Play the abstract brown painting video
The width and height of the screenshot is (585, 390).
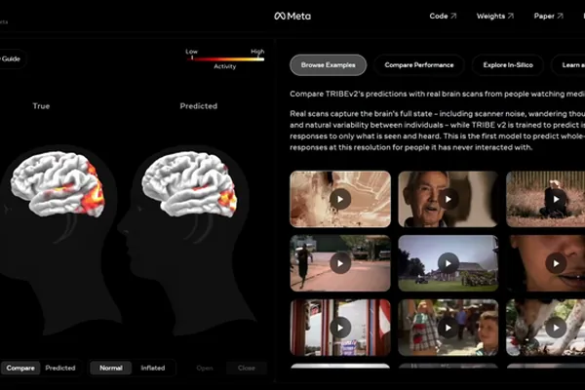click(340, 199)
